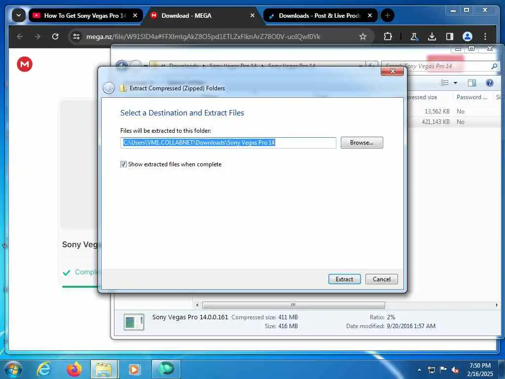Change Explorer view icon
This screenshot has width=505, height=379.
[x=445, y=83]
